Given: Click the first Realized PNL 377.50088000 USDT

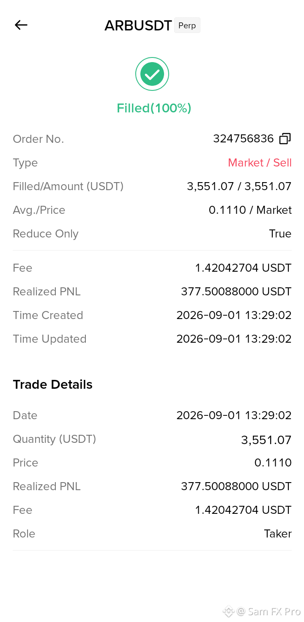Looking at the screenshot, I should (x=236, y=292).
